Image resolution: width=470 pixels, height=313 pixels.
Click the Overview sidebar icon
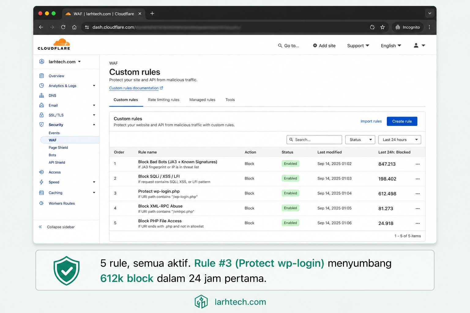[42, 76]
